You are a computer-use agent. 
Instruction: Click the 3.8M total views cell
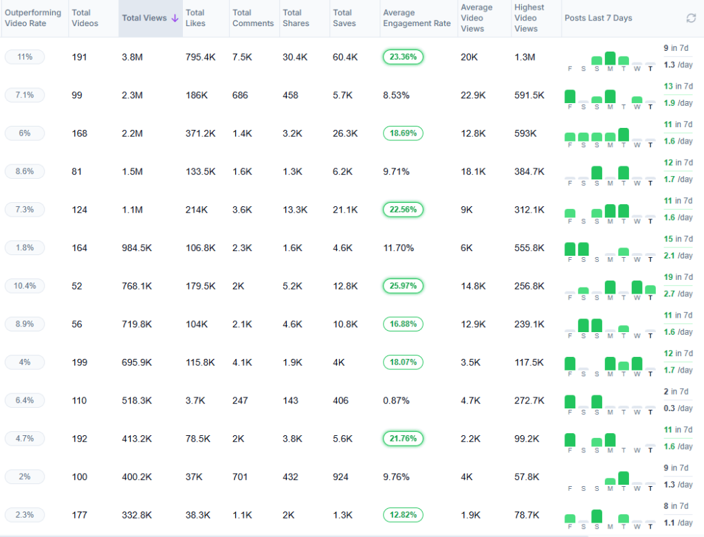tap(133, 57)
